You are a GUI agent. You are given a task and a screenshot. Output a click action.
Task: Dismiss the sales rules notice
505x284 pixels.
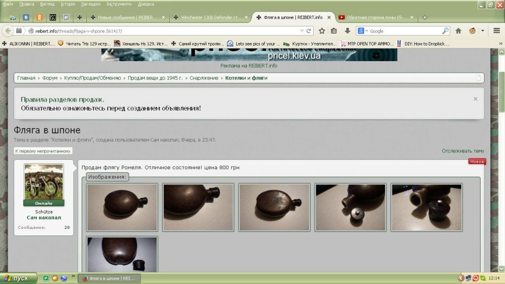[x=475, y=99]
